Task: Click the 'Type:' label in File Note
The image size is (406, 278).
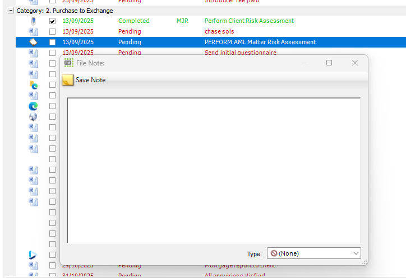Action: [x=254, y=254]
